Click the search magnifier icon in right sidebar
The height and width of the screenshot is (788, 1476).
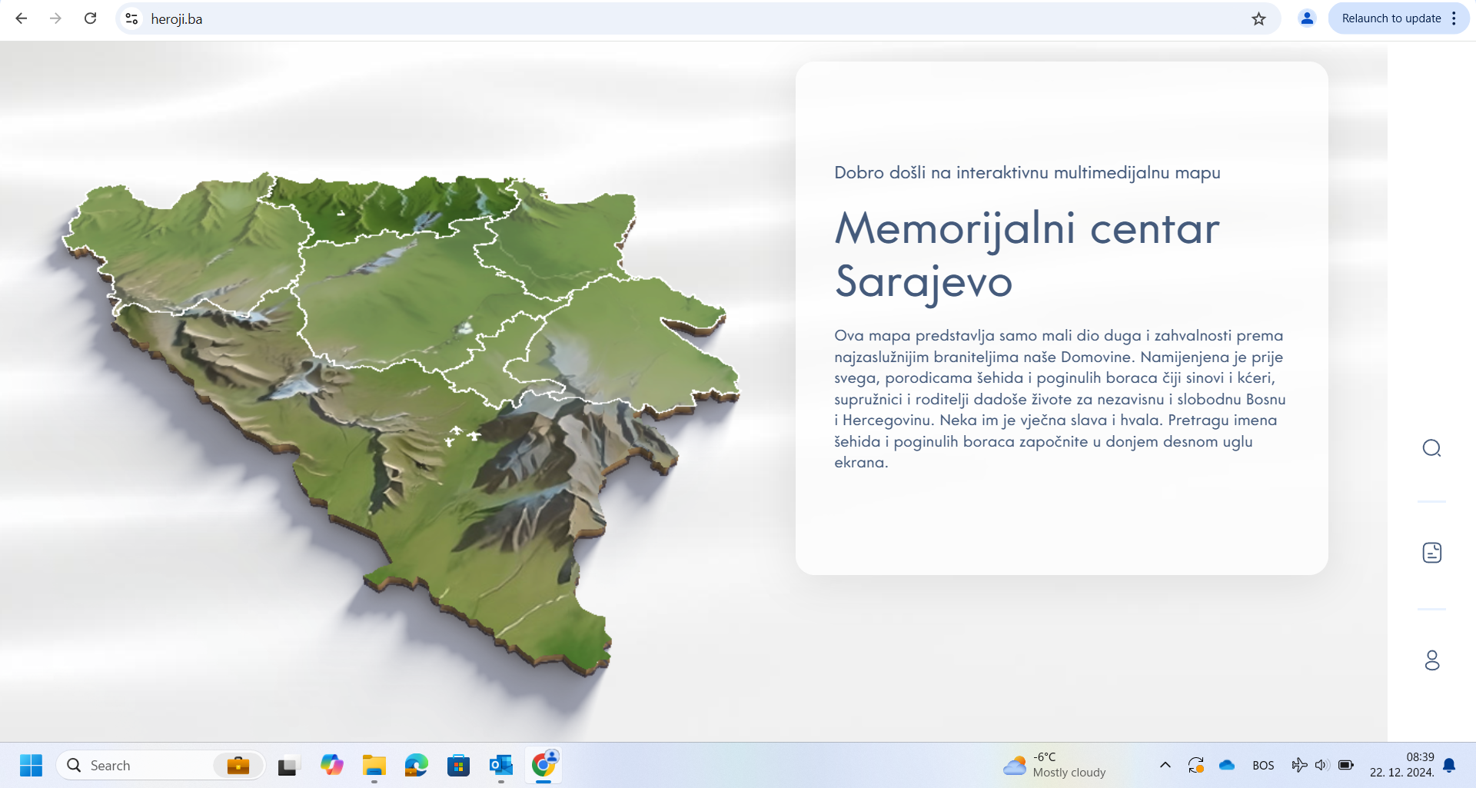point(1431,448)
